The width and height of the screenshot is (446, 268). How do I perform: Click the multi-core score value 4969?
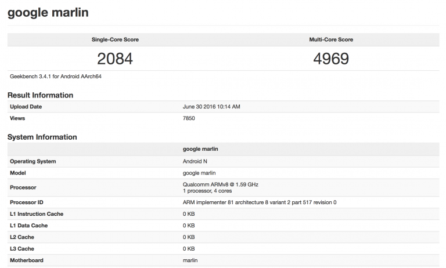[x=330, y=59]
